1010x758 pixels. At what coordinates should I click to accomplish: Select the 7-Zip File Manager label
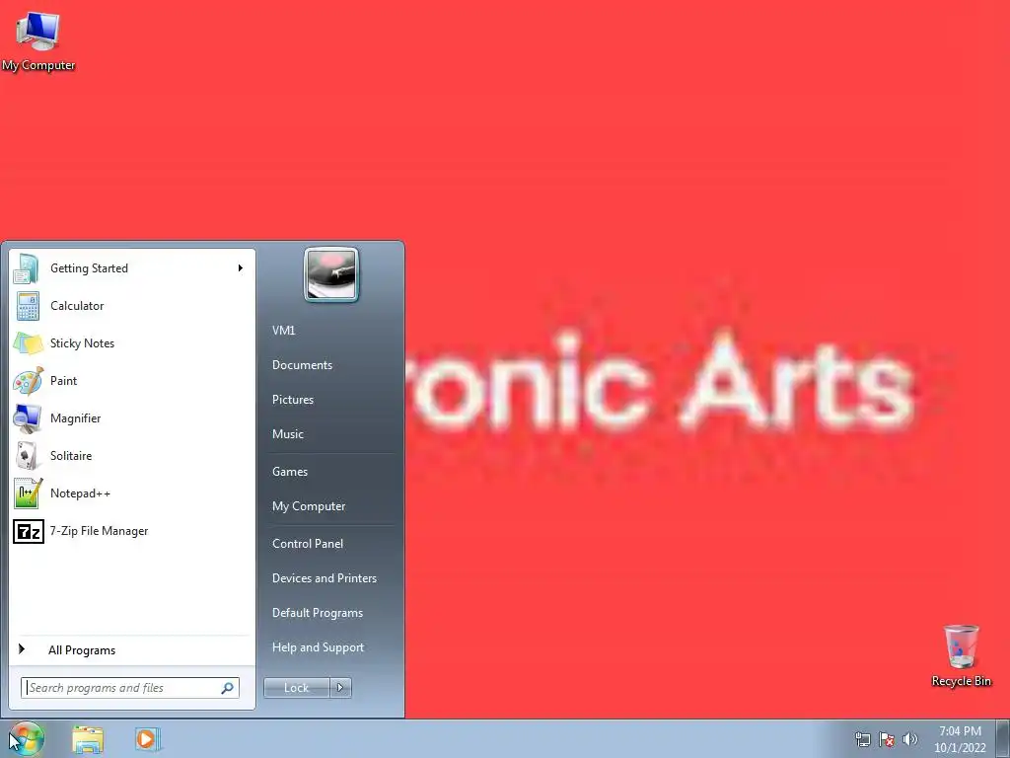99,531
